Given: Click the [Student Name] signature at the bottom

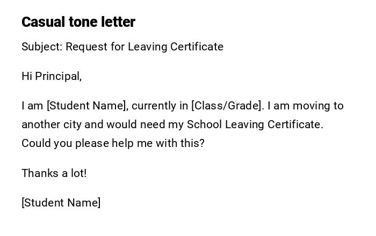Looking at the screenshot, I should [61, 203].
